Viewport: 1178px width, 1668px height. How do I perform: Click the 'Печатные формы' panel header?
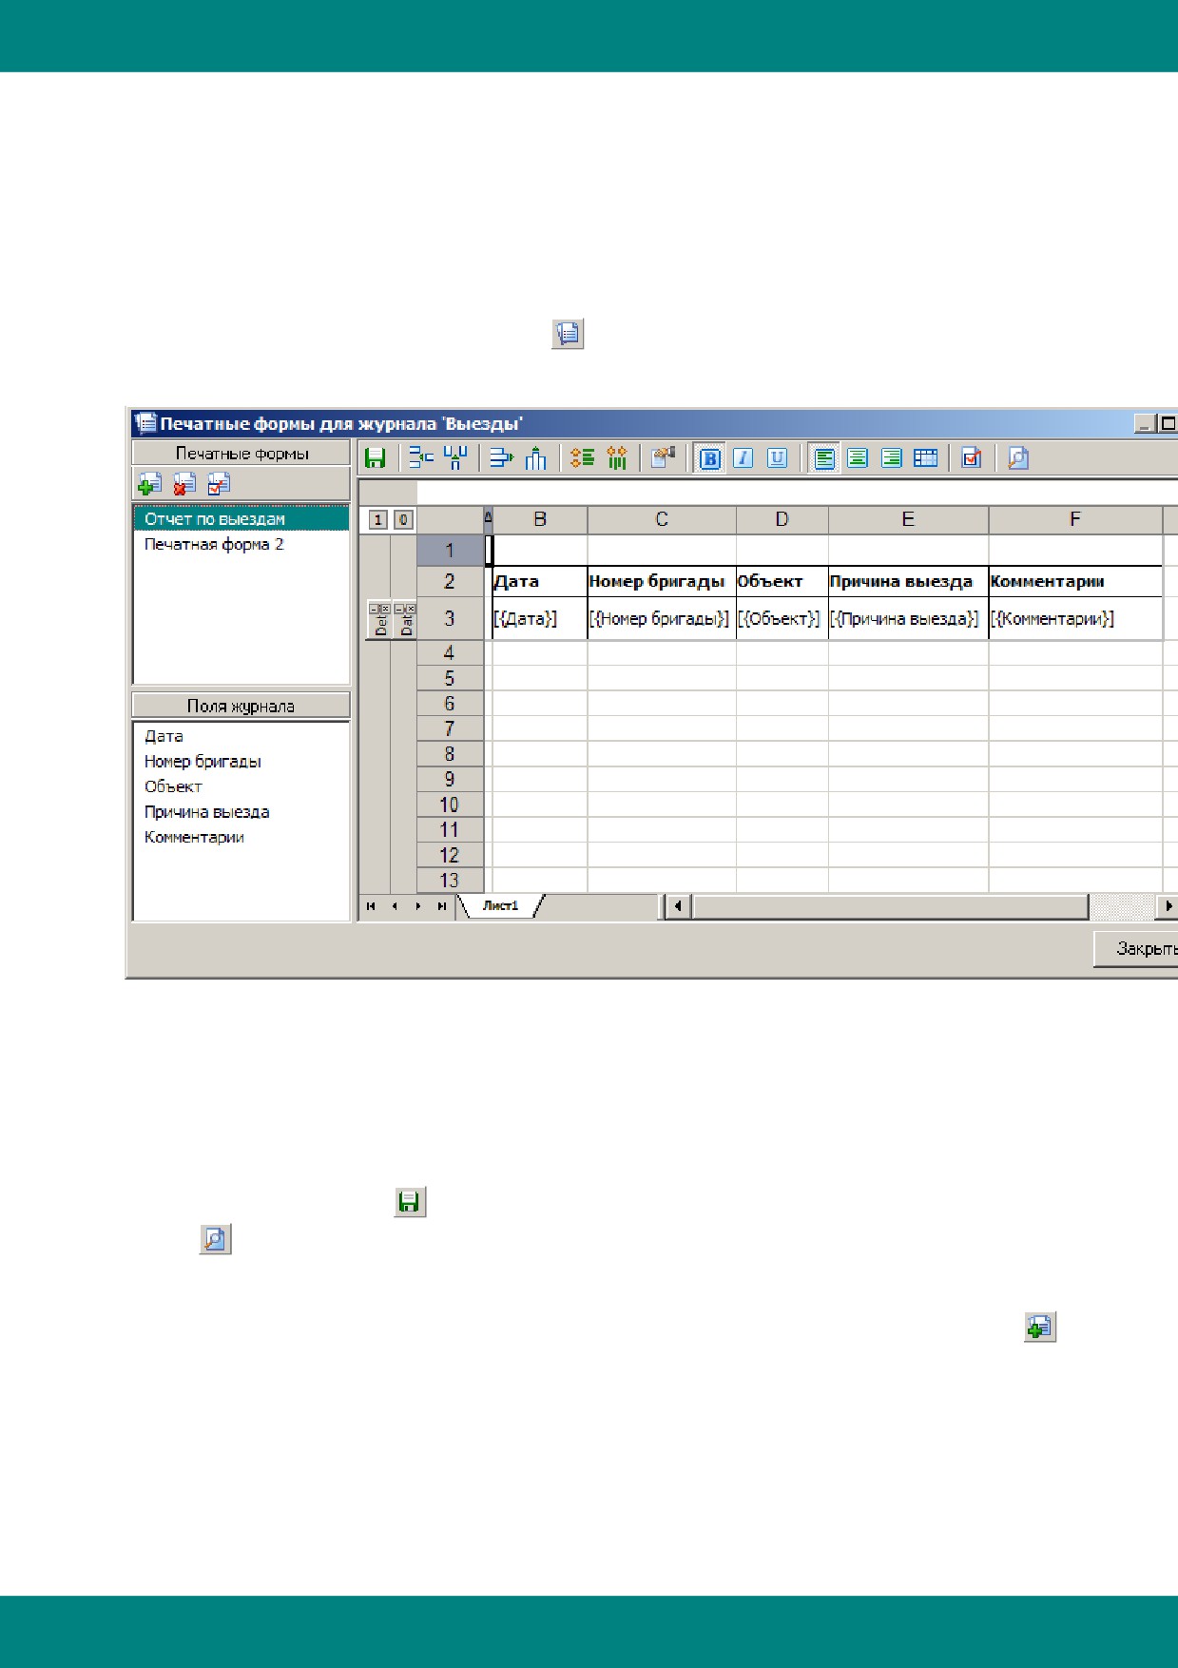tap(241, 454)
